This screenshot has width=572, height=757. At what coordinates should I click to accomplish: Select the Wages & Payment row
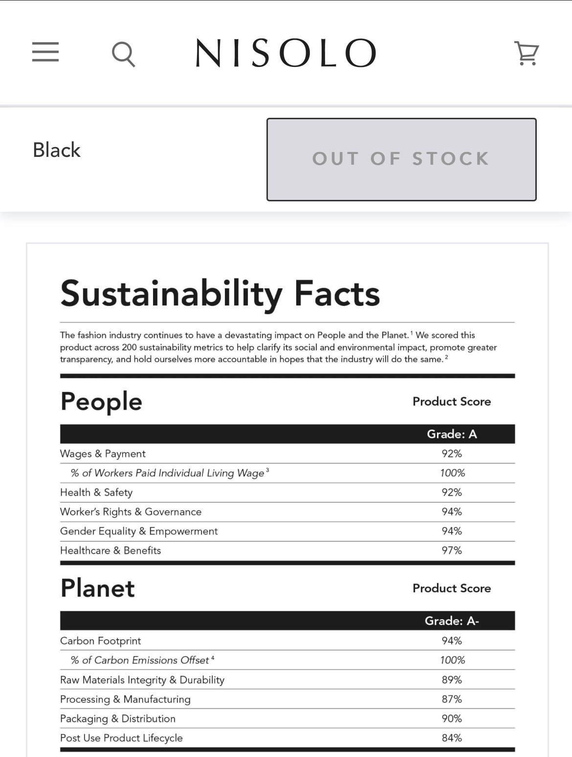[287, 454]
